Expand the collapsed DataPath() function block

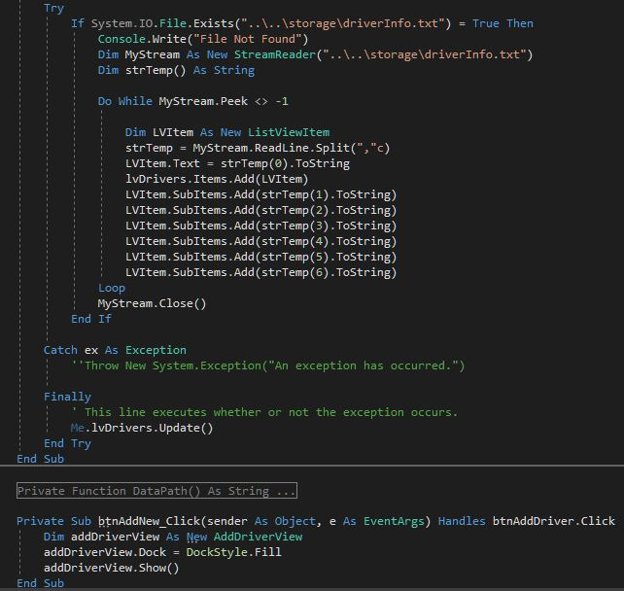coord(156,491)
